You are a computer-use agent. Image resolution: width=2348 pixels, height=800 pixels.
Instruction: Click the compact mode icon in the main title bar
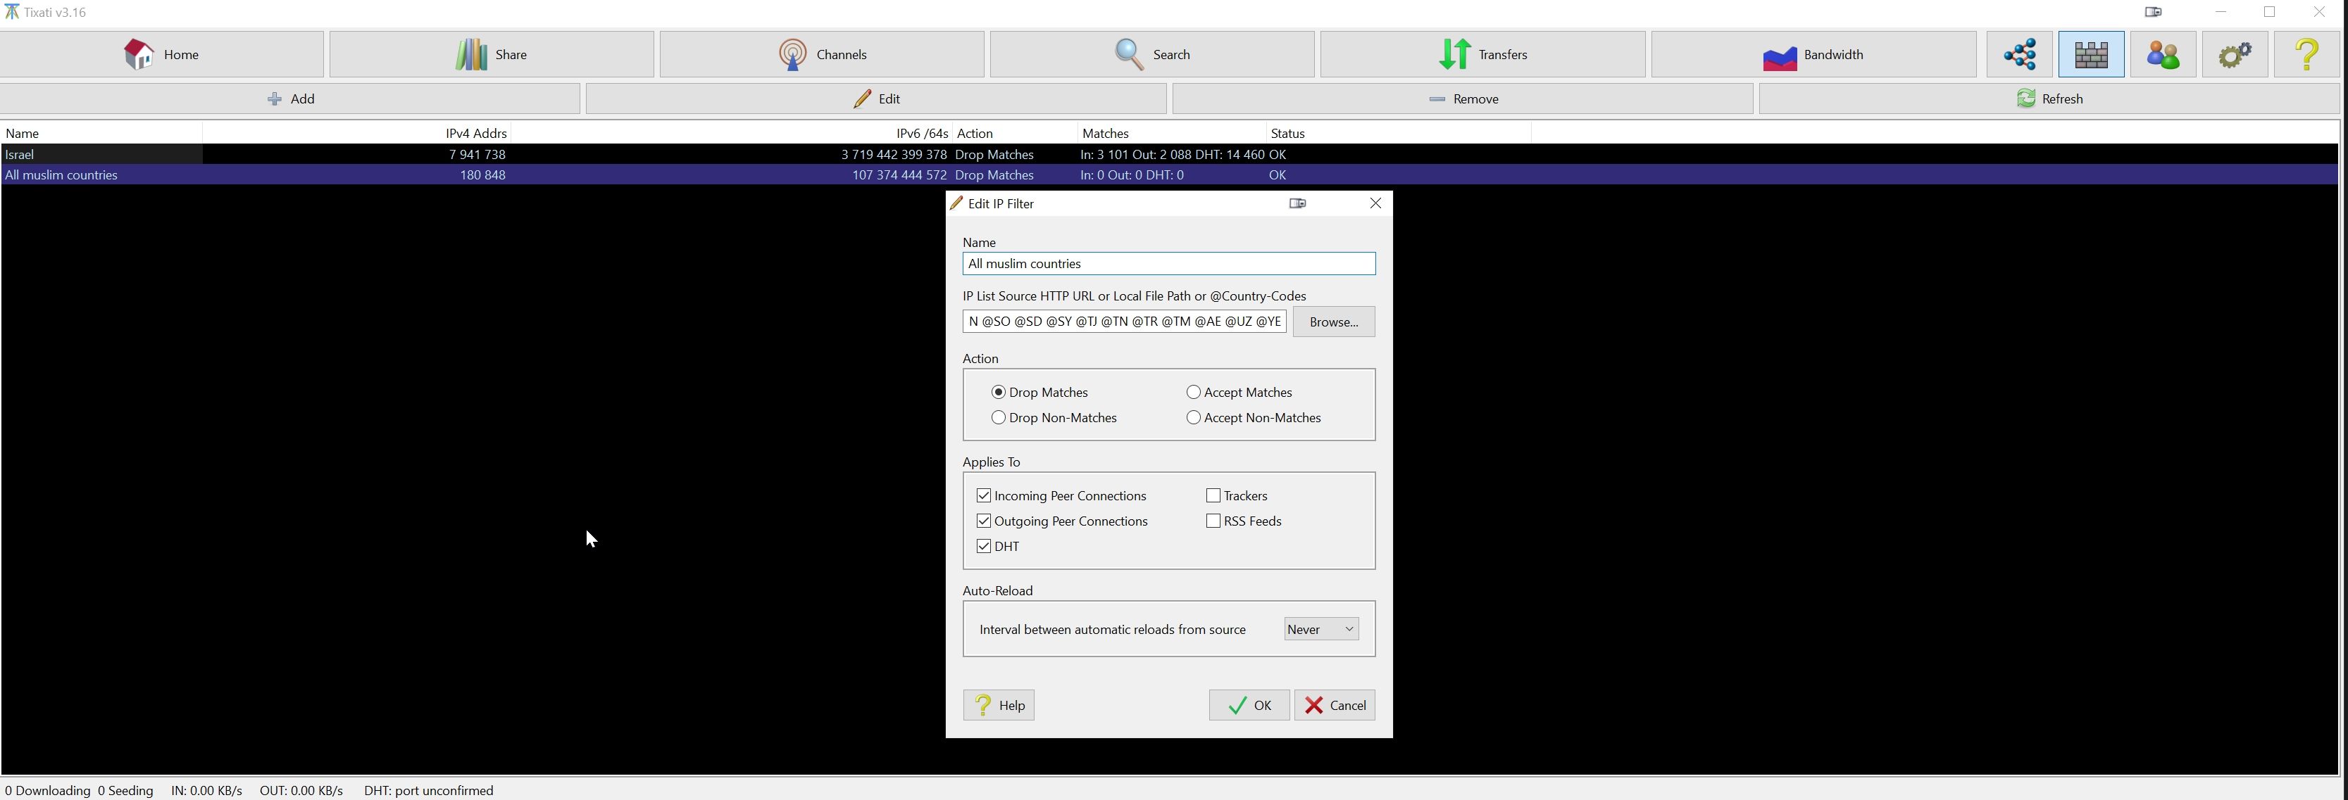click(2154, 13)
